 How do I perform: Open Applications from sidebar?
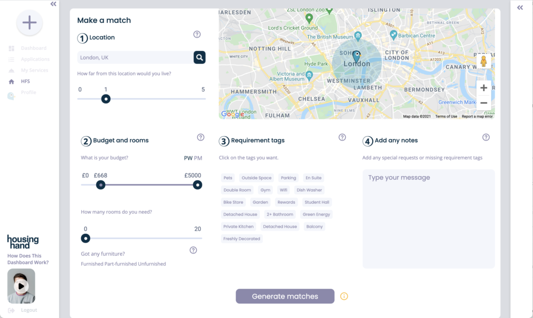[35, 59]
